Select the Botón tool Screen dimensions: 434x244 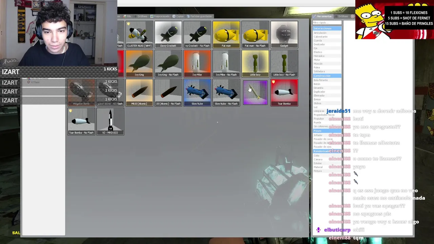(317, 84)
